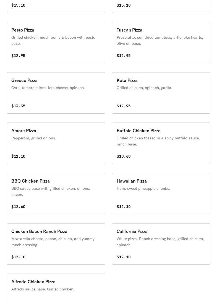Pick the Buffalo Chicken Pizza item
The width and height of the screenshot is (217, 304).
click(x=161, y=143)
